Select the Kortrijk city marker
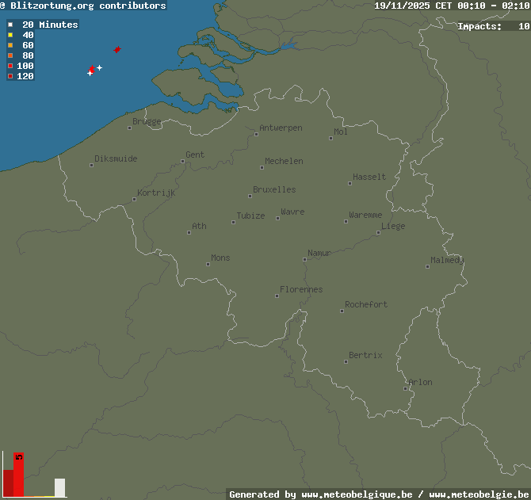This screenshot has height=500, width=531. click(134, 199)
